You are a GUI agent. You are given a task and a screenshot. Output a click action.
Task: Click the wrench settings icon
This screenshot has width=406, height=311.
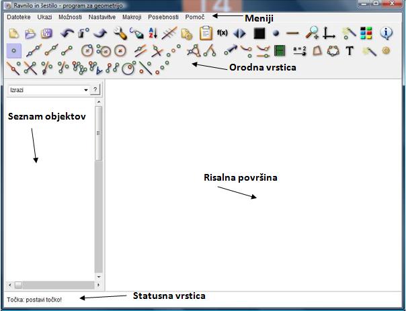[120, 32]
